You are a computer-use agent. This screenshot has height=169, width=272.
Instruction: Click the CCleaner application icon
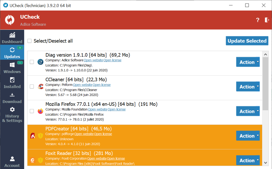point(40,87)
